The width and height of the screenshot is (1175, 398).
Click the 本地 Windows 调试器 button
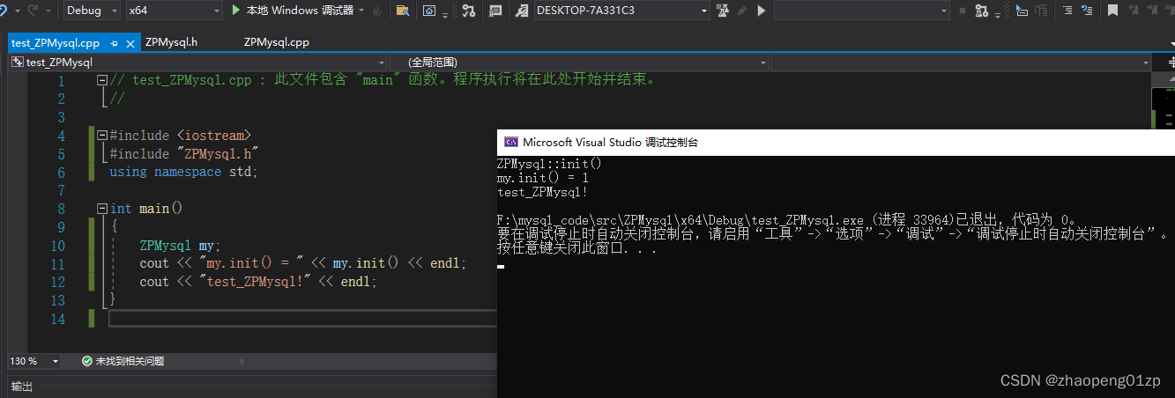[292, 11]
